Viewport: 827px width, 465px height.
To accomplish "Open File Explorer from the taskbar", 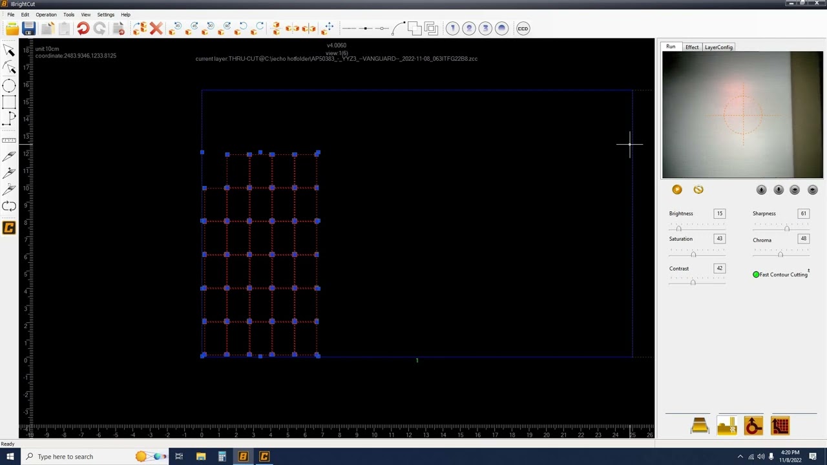I will coord(201,457).
